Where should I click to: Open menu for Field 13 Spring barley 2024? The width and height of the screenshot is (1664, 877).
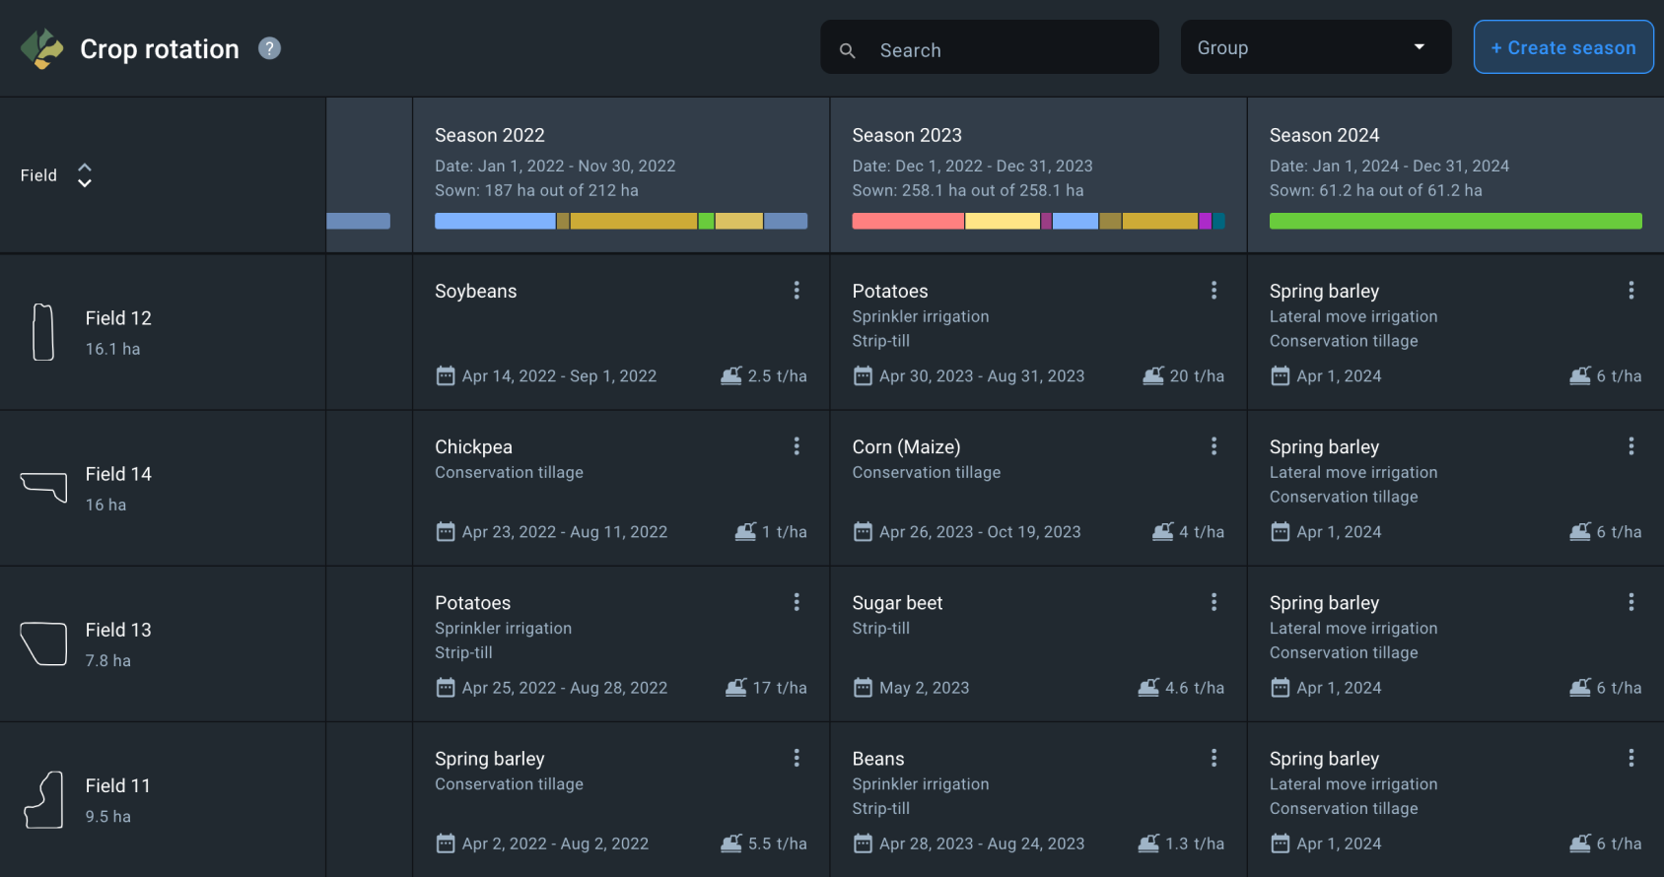pos(1630,602)
